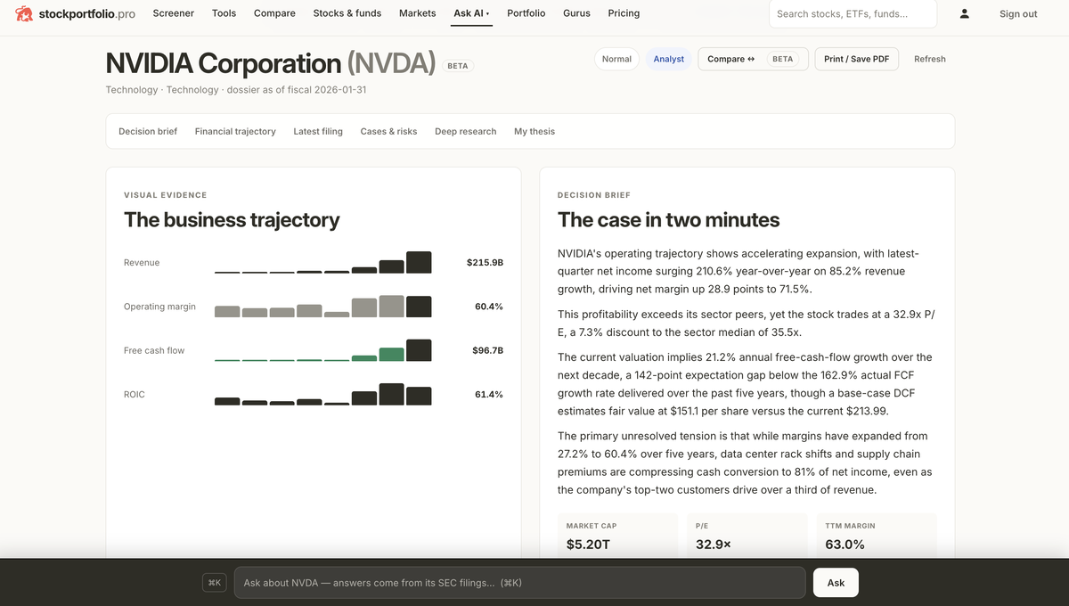The image size is (1069, 606).
Task: Switch to Normal view mode
Action: tap(616, 59)
